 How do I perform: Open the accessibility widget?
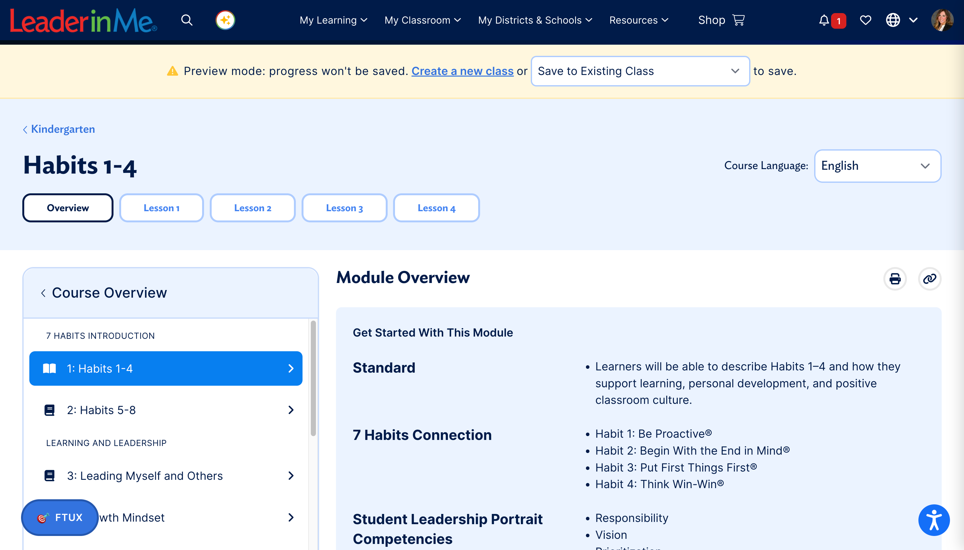(x=934, y=520)
